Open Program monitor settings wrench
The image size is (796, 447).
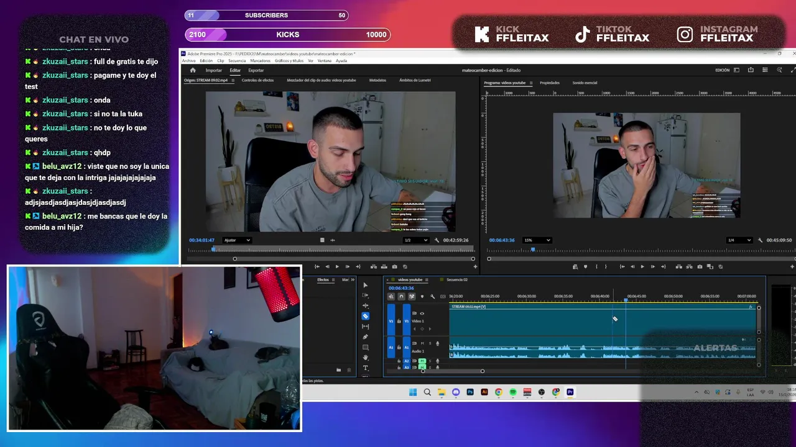click(x=760, y=240)
